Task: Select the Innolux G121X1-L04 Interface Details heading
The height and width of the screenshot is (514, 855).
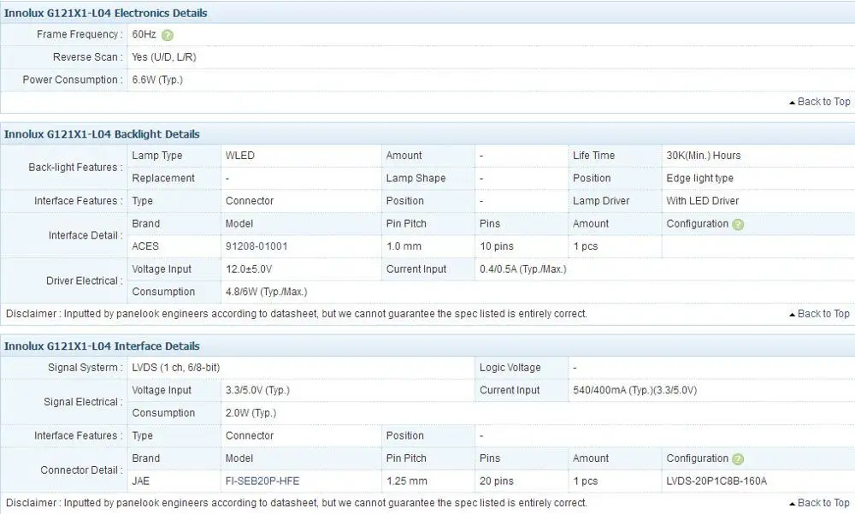Action: 102,346
